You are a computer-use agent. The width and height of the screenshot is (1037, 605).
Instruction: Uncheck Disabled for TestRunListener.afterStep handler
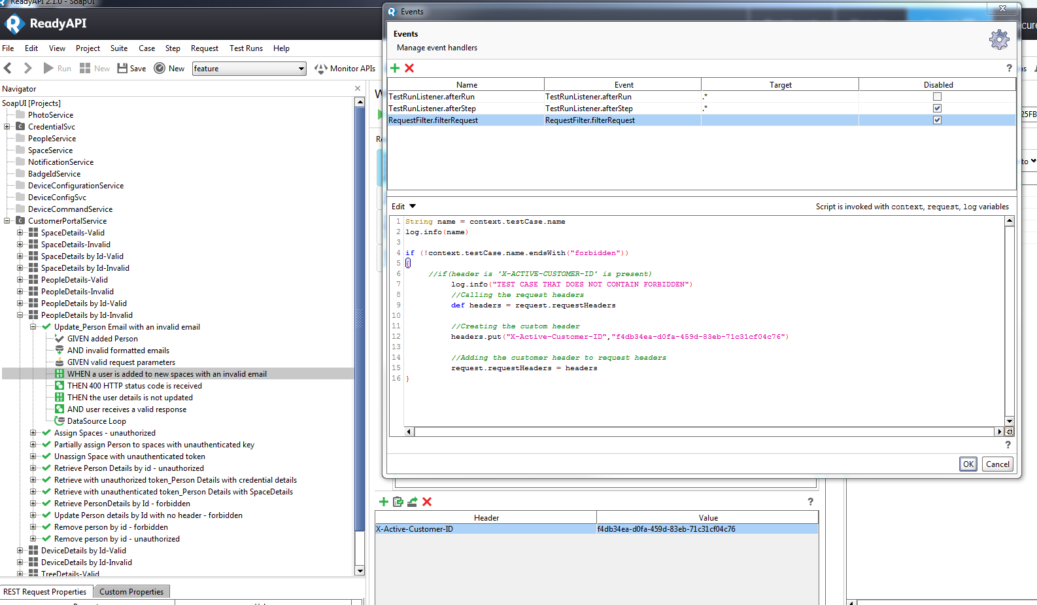coord(937,109)
